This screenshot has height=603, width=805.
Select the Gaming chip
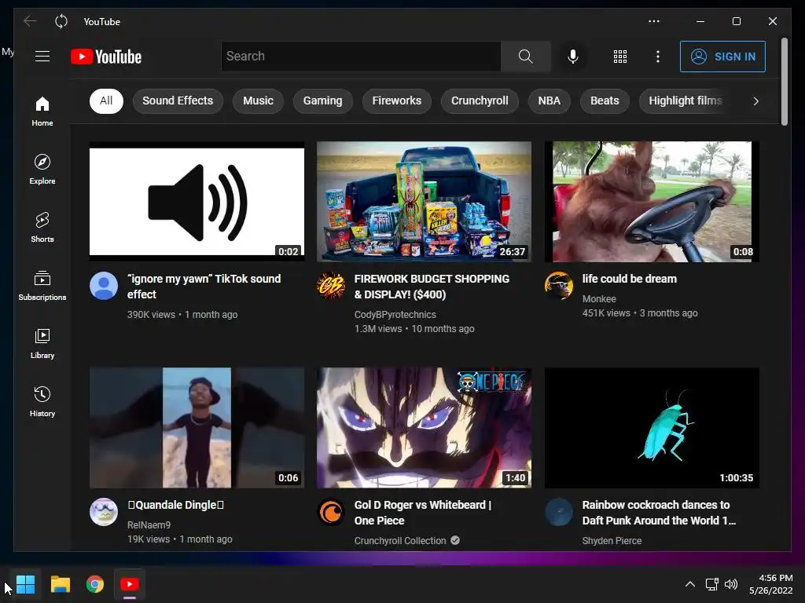point(322,101)
